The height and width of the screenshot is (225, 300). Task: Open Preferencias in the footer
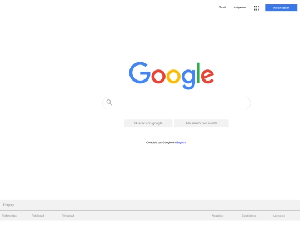point(9,216)
